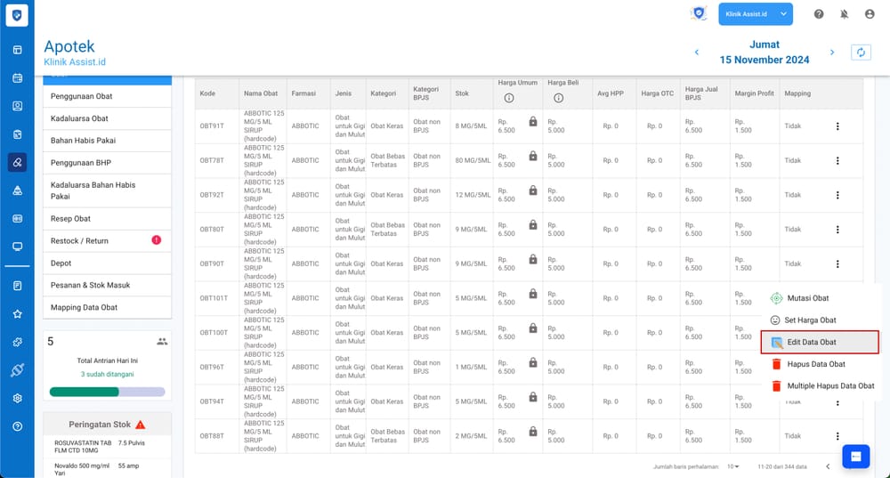
Task: Select Edit Data Obat from context menu
Action: (820, 342)
